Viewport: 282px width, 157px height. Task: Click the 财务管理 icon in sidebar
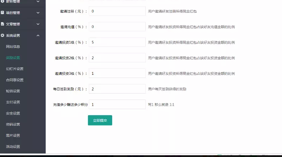coord(2,2)
